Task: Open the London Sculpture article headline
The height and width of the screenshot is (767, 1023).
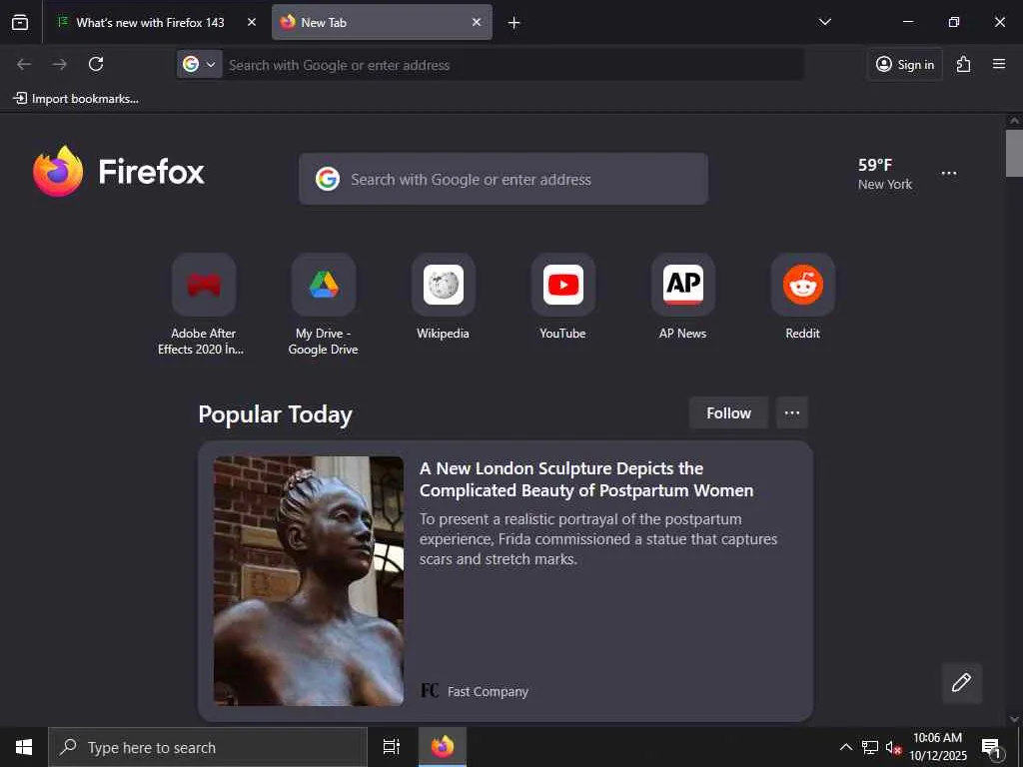Action: [585, 479]
